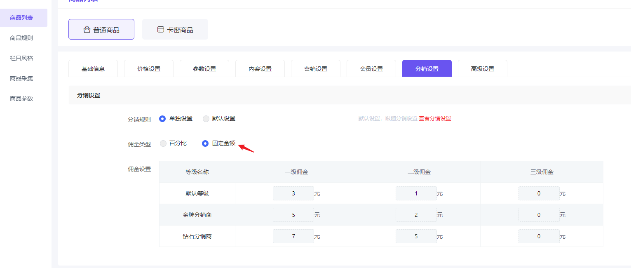
Task: Switch to the 参数设置 tab
Action: [x=204, y=68]
